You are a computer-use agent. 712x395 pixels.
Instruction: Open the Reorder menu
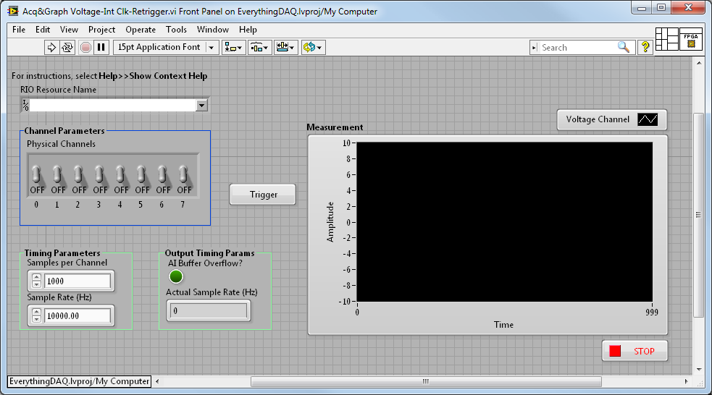(x=313, y=47)
